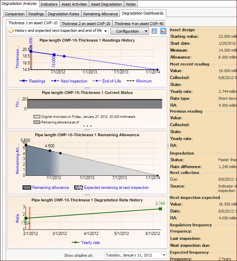Click the details list view icon
This screenshot has height=261, width=237.
coord(155,31)
